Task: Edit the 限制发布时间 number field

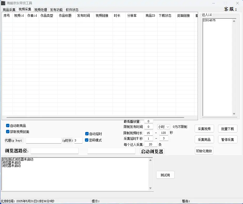Action: (x=149, y=127)
